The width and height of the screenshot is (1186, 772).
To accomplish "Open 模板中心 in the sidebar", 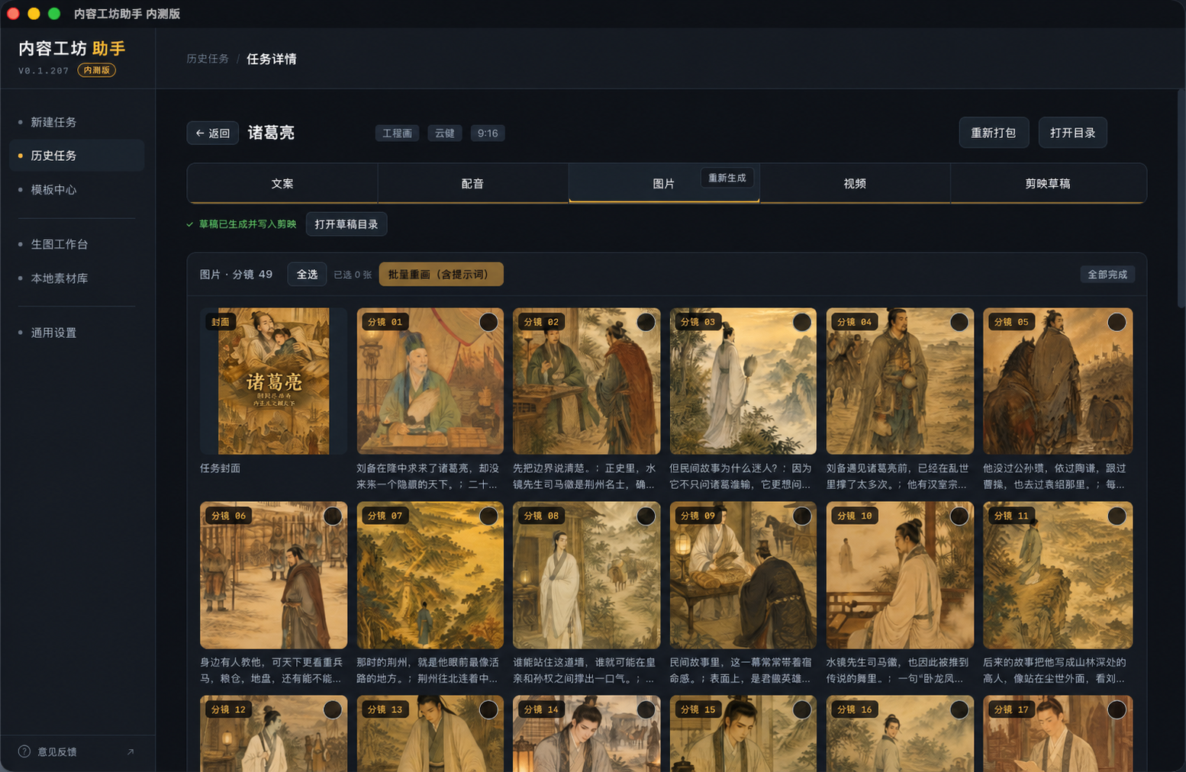I will pos(76,189).
